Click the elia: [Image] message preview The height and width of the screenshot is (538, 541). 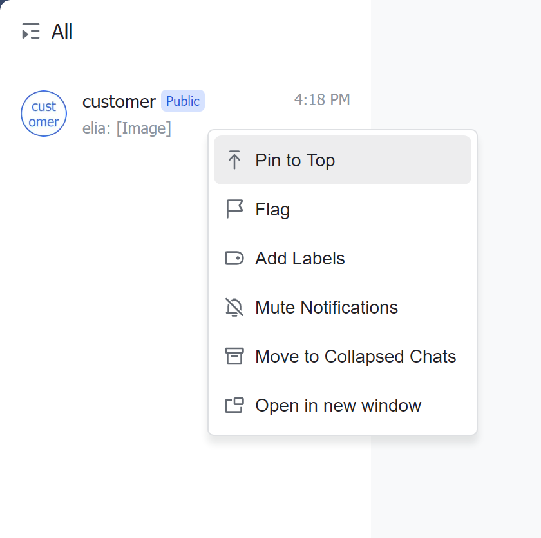[x=127, y=128]
